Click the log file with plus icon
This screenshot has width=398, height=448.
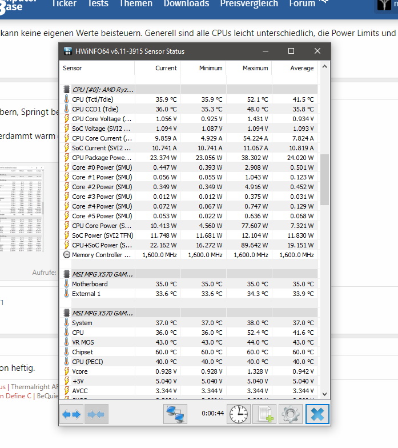point(264,414)
